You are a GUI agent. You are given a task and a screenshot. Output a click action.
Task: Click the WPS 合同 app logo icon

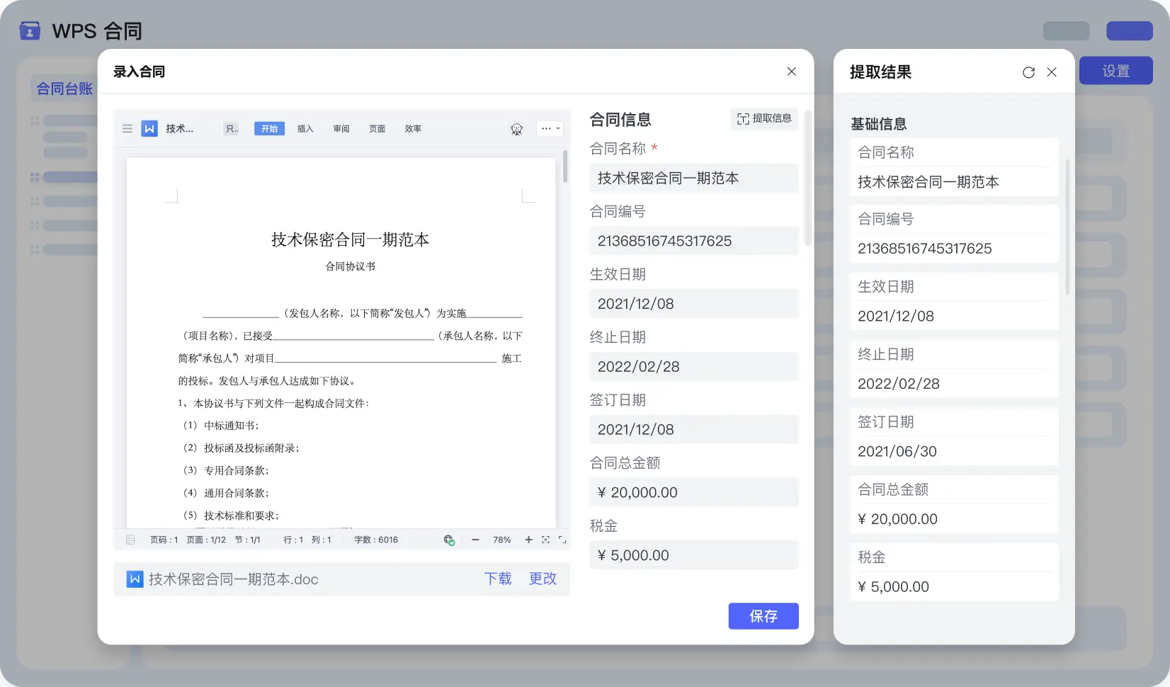pos(30,31)
